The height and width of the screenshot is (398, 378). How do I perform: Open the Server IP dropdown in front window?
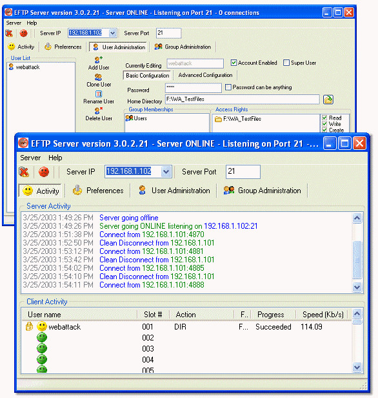click(166, 172)
